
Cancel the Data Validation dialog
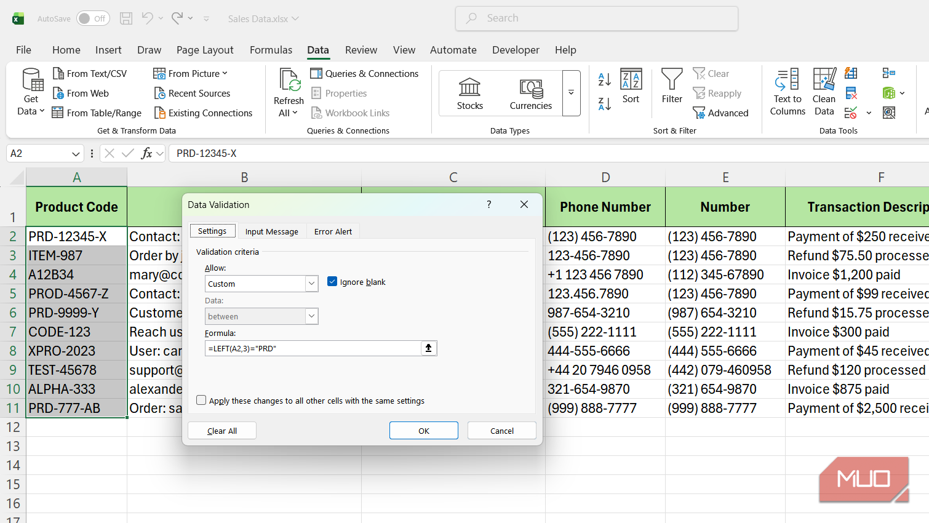[x=502, y=431]
